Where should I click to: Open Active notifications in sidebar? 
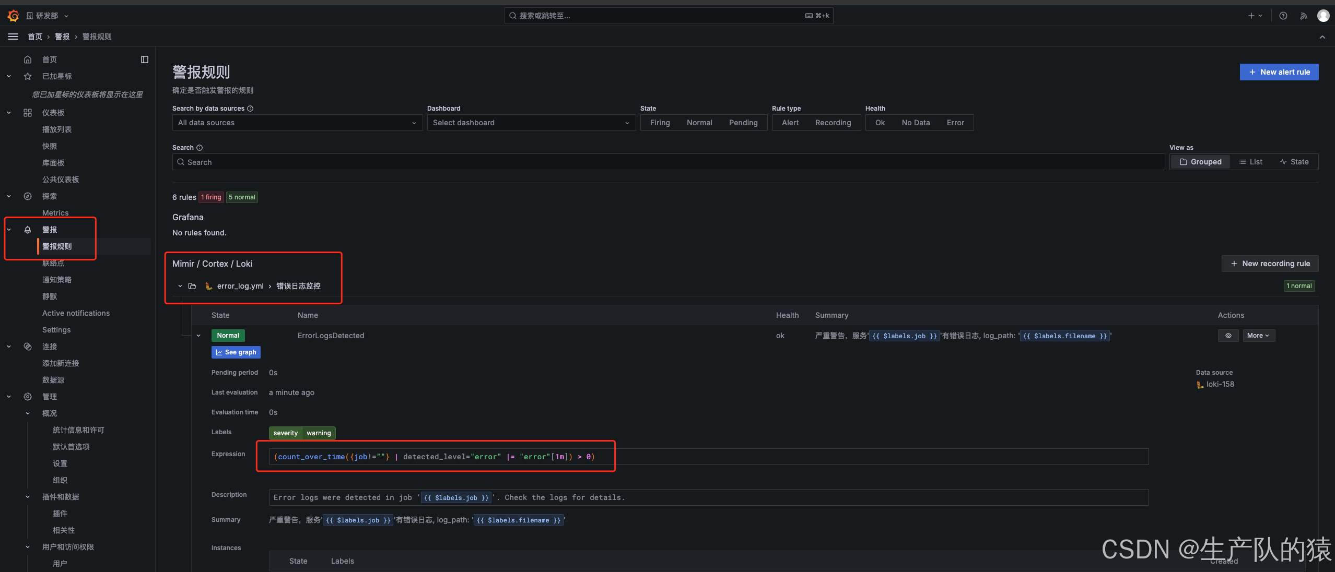coord(76,313)
